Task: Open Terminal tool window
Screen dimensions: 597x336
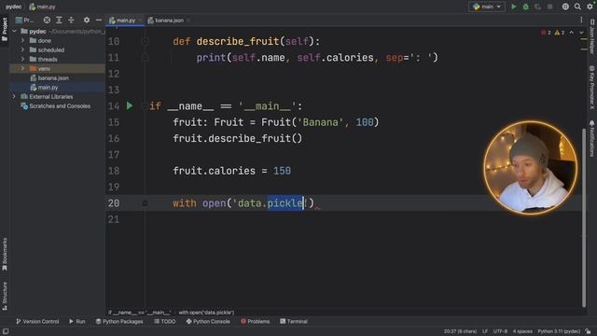Action: tap(294, 321)
